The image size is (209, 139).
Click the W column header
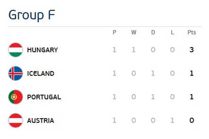pos(134,32)
